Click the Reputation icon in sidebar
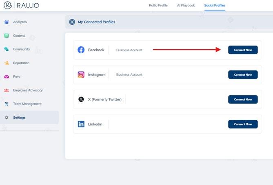 coord(7,63)
